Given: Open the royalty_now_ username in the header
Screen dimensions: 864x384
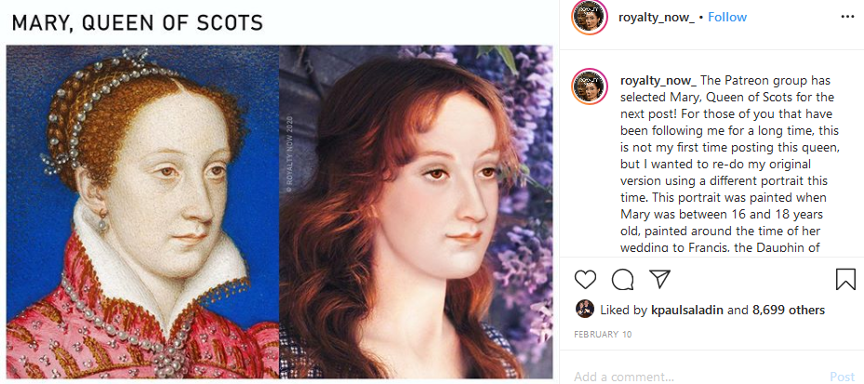Looking at the screenshot, I should point(656,17).
